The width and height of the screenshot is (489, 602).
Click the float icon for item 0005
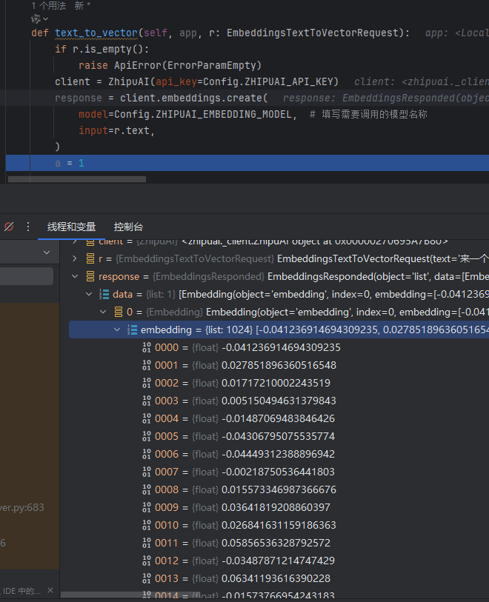(147, 436)
